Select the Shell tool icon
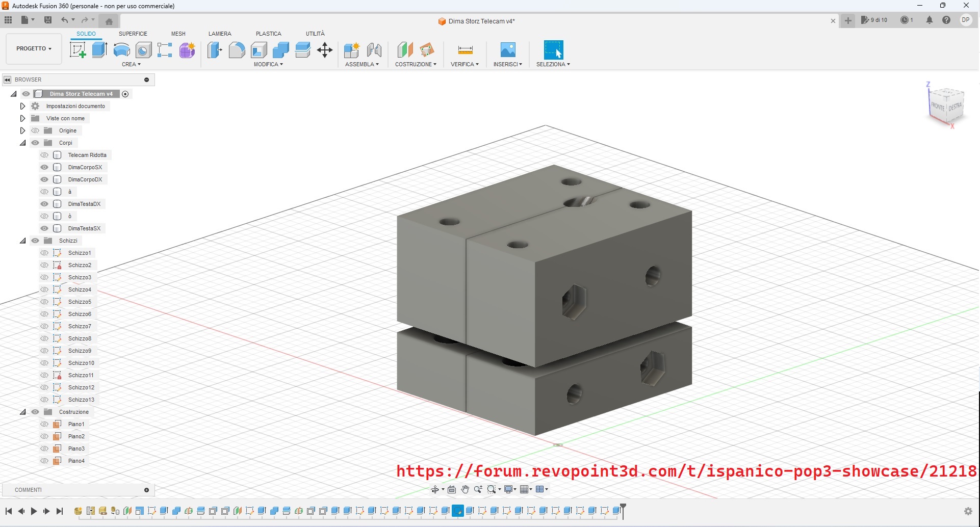 (x=259, y=50)
